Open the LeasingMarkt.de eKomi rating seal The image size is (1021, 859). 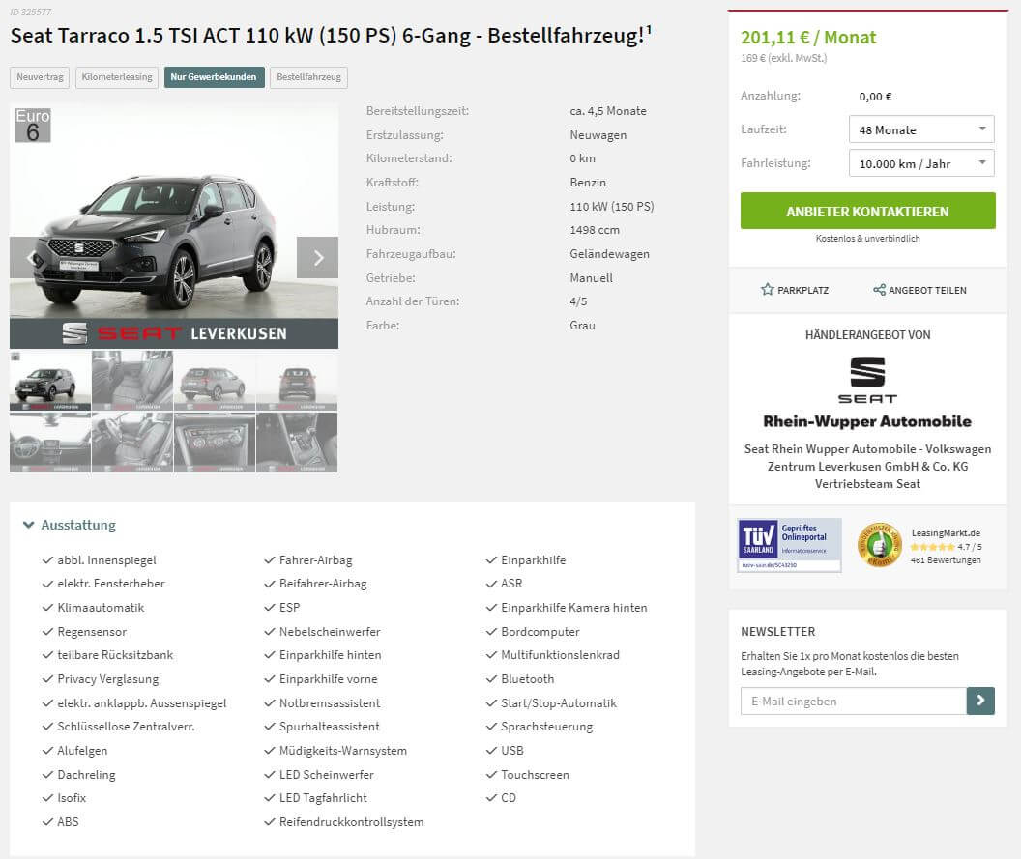tap(879, 545)
